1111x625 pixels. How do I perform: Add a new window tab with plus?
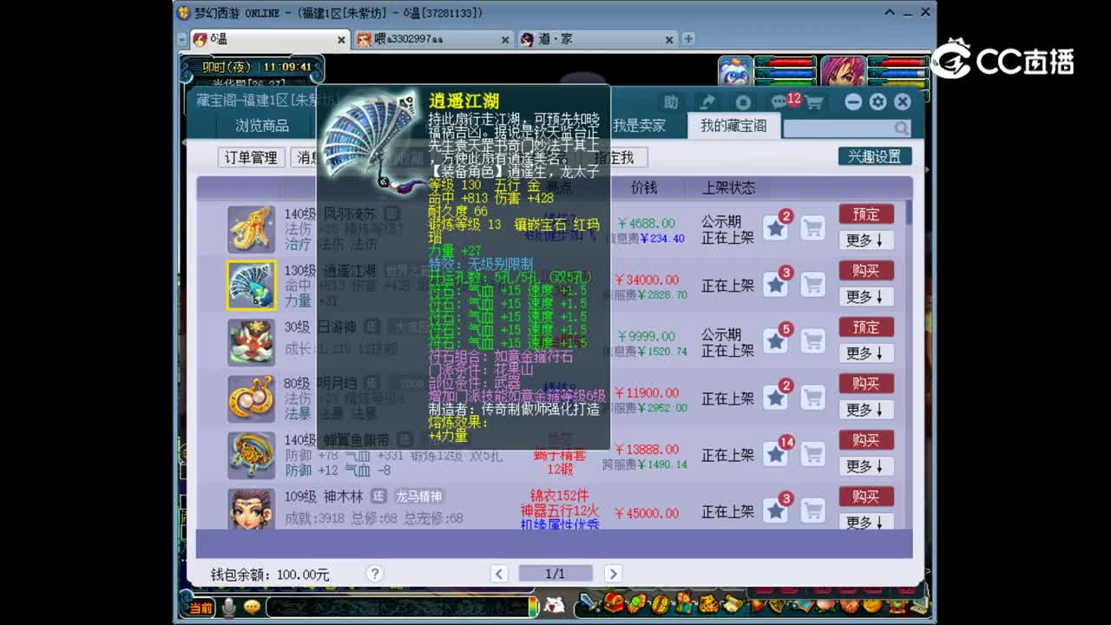tap(688, 39)
